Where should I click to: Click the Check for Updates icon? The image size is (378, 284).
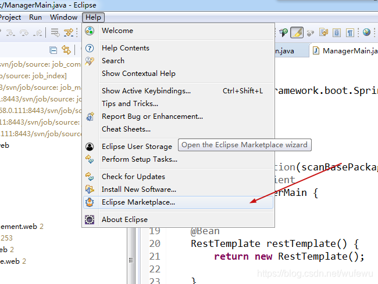90,177
